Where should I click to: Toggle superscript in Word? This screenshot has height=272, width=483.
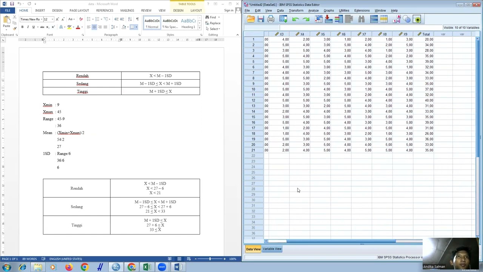53,27
